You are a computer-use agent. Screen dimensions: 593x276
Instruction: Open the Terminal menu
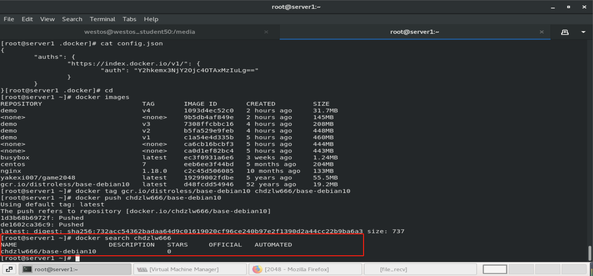(x=102, y=19)
